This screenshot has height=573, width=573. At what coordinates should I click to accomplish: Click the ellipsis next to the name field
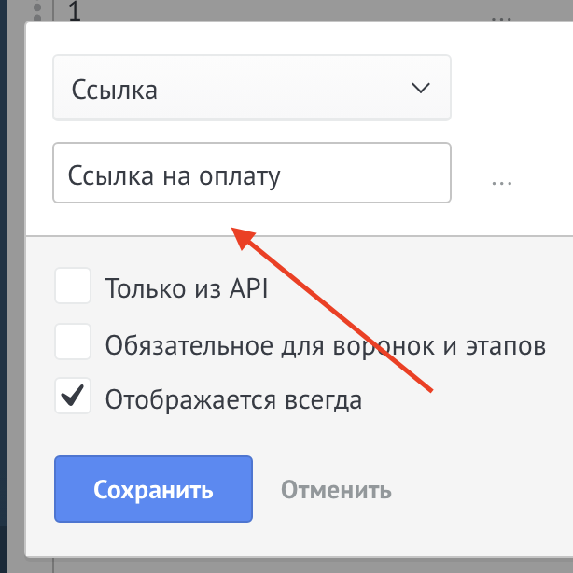[x=502, y=181]
